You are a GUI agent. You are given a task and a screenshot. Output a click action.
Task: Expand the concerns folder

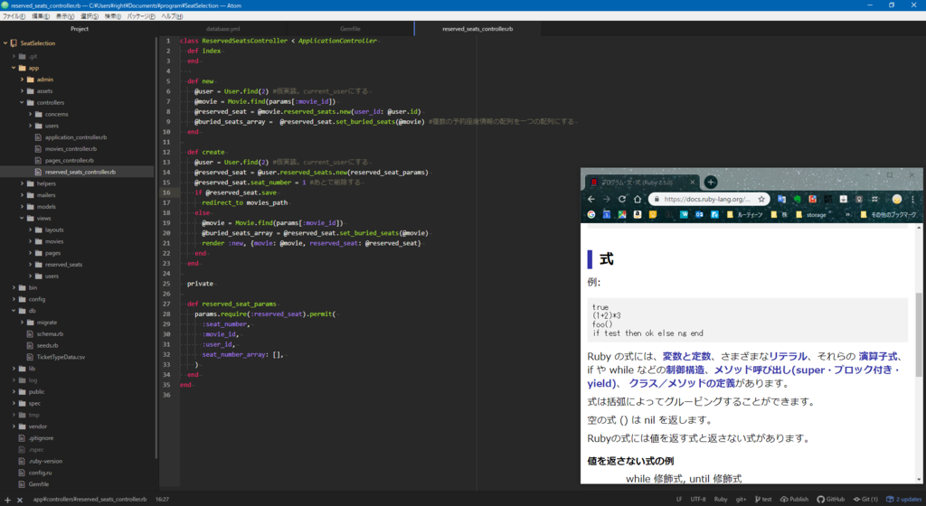pyautogui.click(x=31, y=114)
